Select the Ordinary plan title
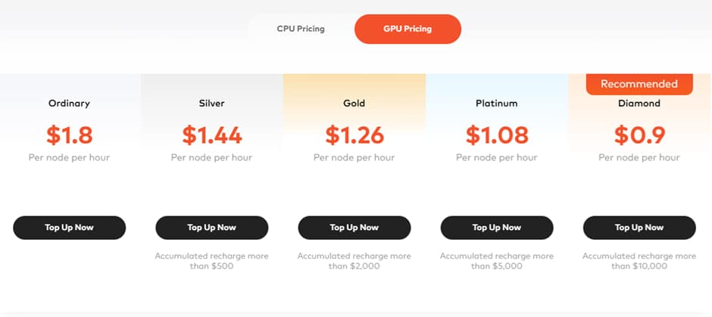 point(69,103)
